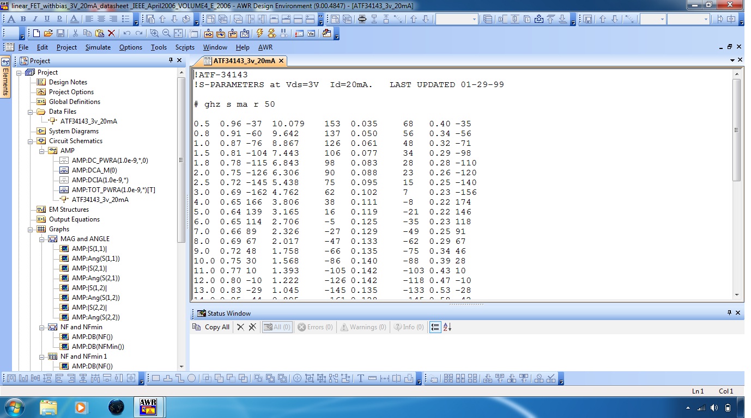751x418 pixels.
Task: Open the Simulate menu
Action: [98, 47]
